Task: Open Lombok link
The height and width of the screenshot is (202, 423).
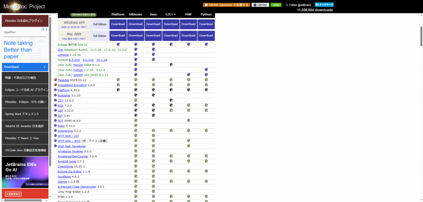Action: tap(63, 55)
